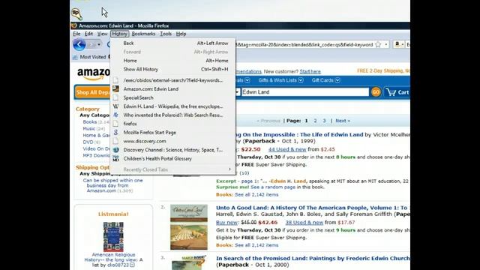Click the Discovery Channel globe favicon

coord(115,150)
